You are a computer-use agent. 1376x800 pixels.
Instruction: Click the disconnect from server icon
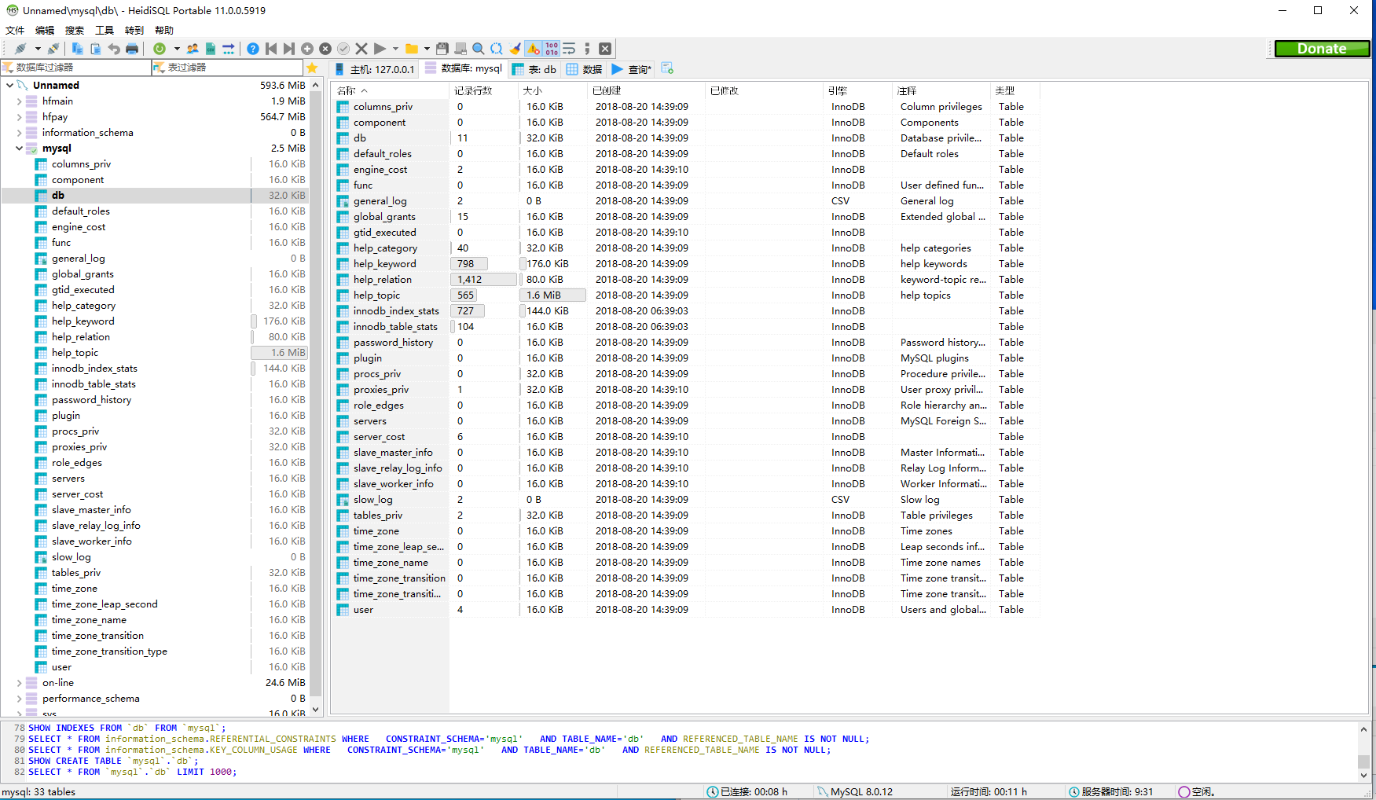[53, 49]
